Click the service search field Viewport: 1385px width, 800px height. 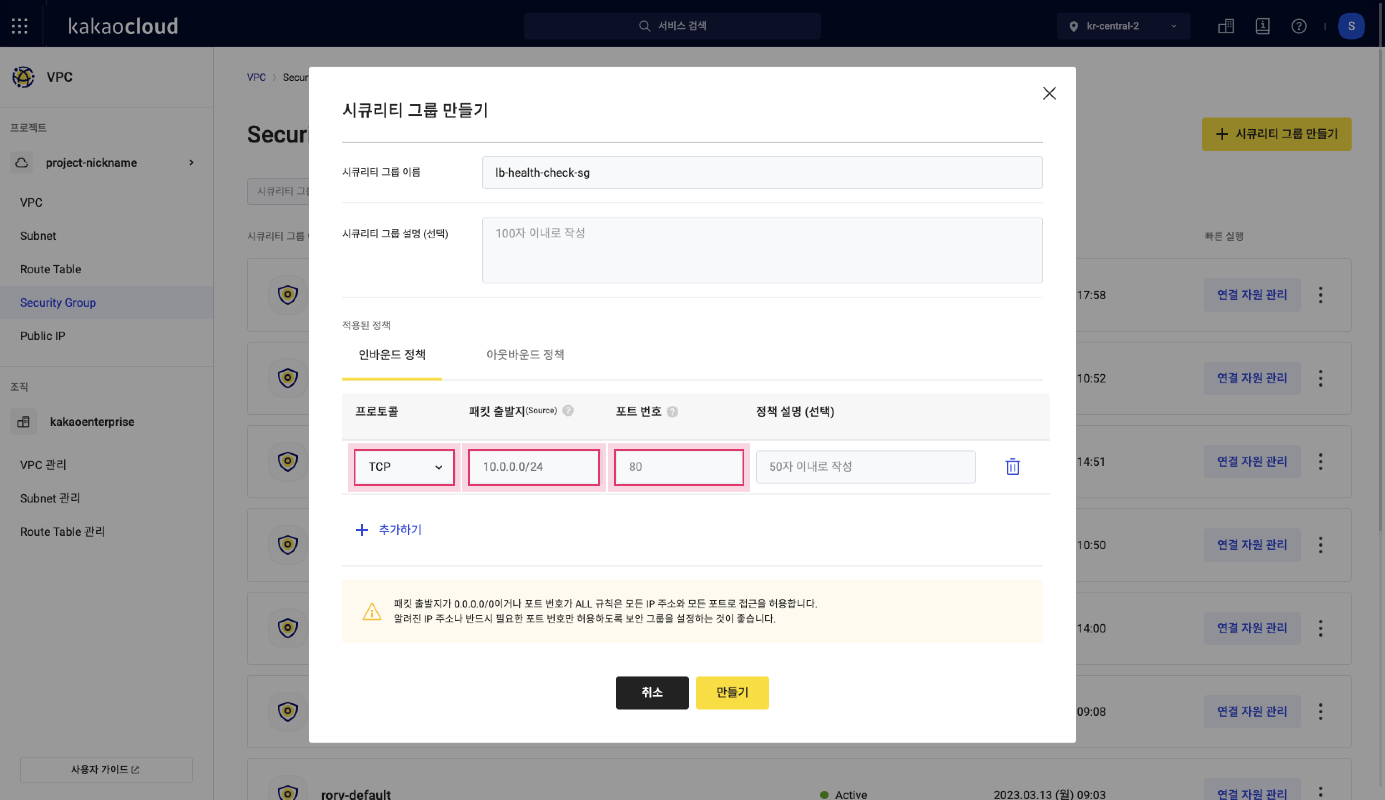pos(672,26)
